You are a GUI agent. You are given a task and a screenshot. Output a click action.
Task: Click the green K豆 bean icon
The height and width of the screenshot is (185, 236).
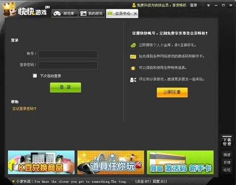click(x=133, y=45)
